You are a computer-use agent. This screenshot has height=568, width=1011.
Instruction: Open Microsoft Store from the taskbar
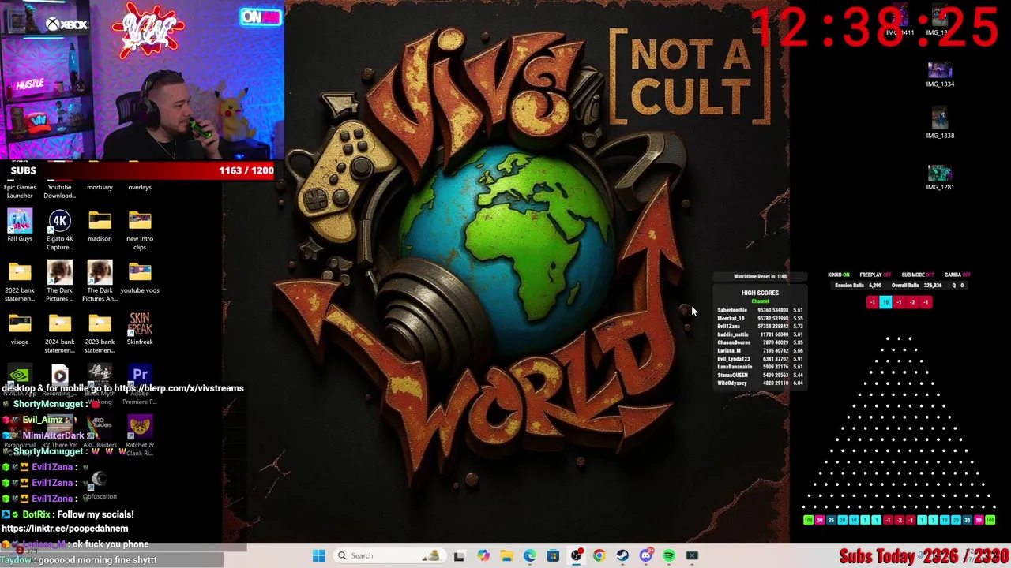(x=553, y=555)
